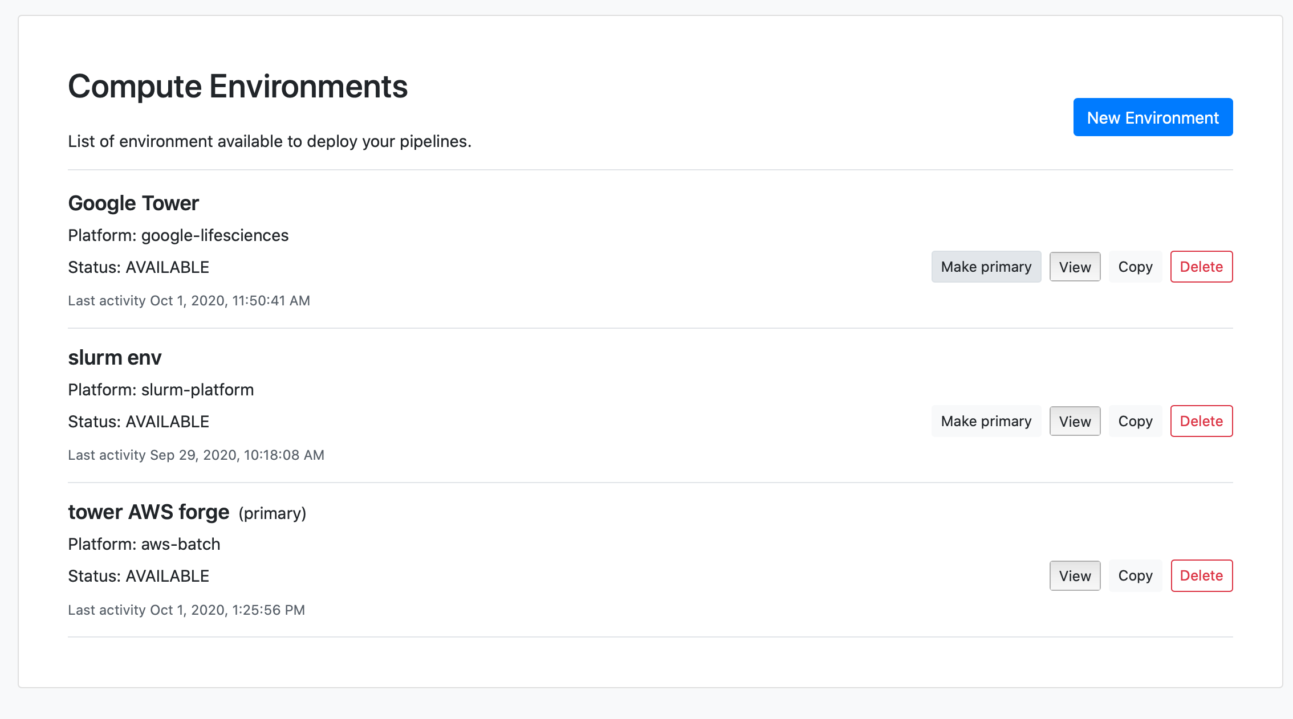
Task: View the tower AWS forge environment
Action: [x=1075, y=575]
